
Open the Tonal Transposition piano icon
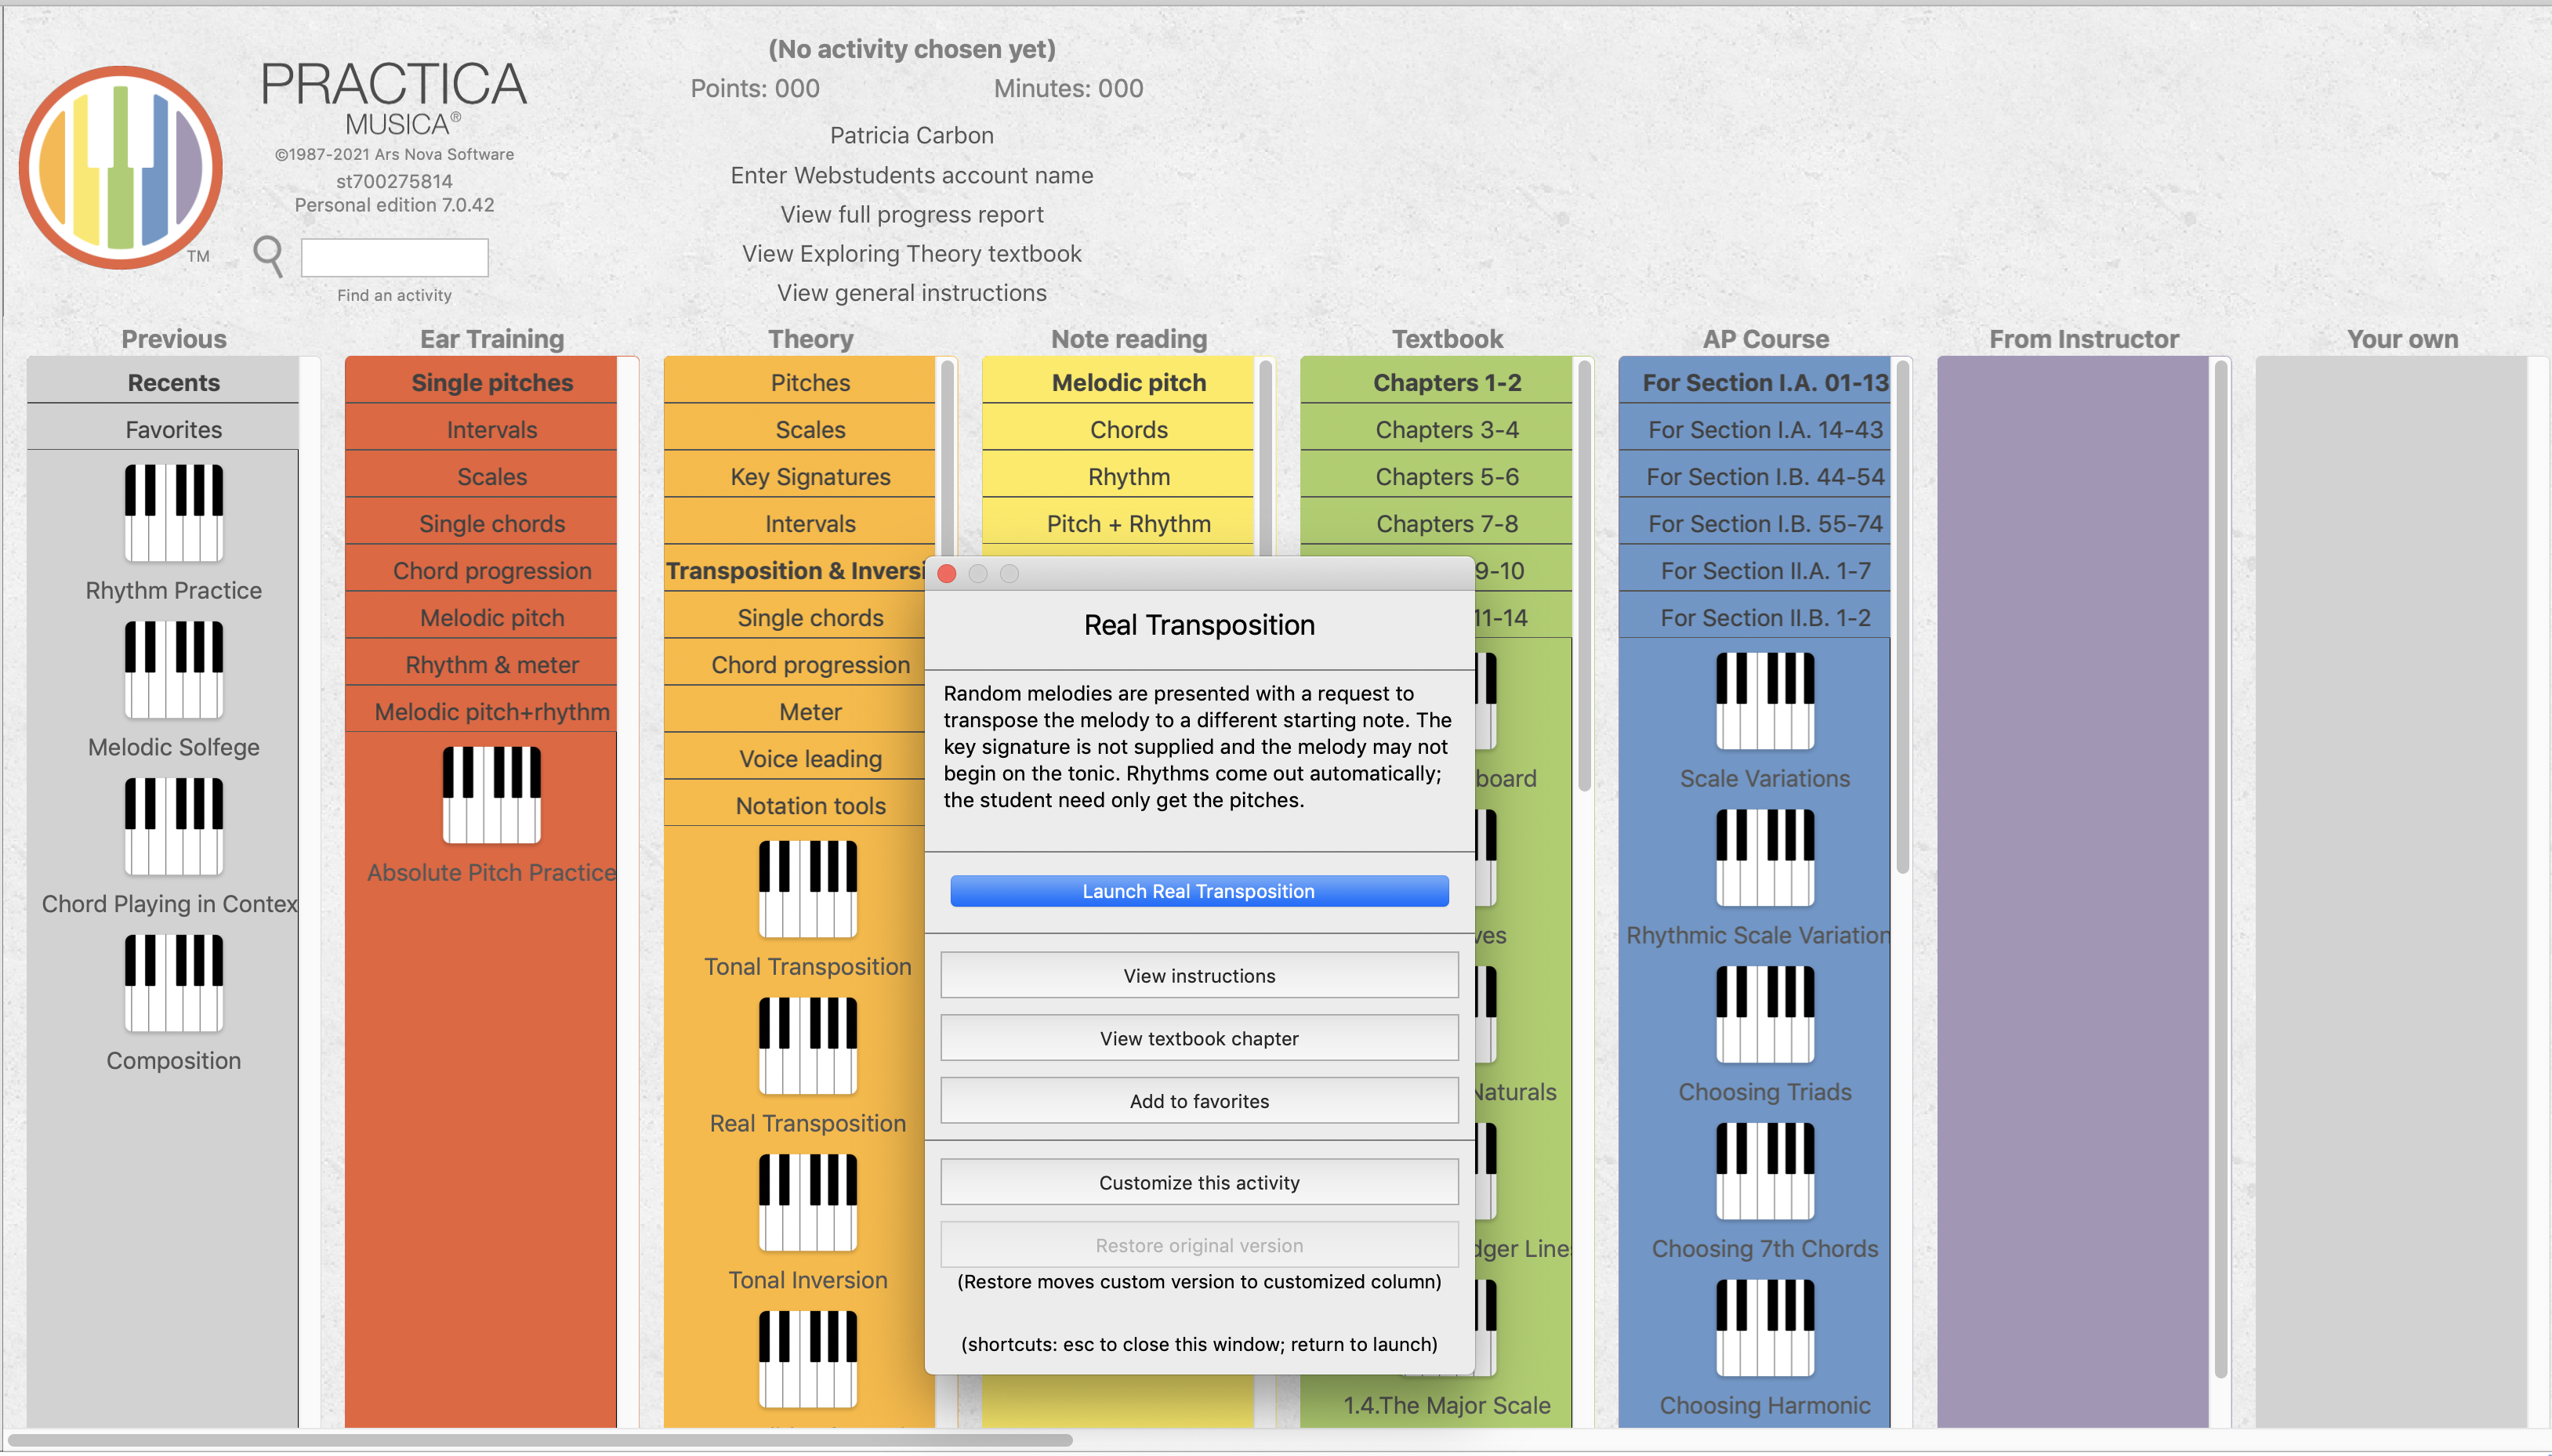[808, 889]
